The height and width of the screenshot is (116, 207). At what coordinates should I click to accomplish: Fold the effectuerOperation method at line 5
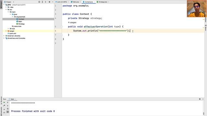(x=62, y=27)
